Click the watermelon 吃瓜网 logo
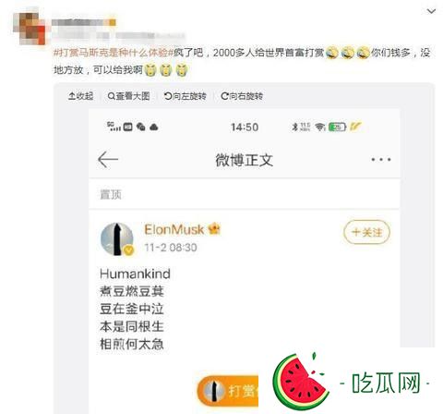This screenshot has height=414, width=443. [351, 383]
